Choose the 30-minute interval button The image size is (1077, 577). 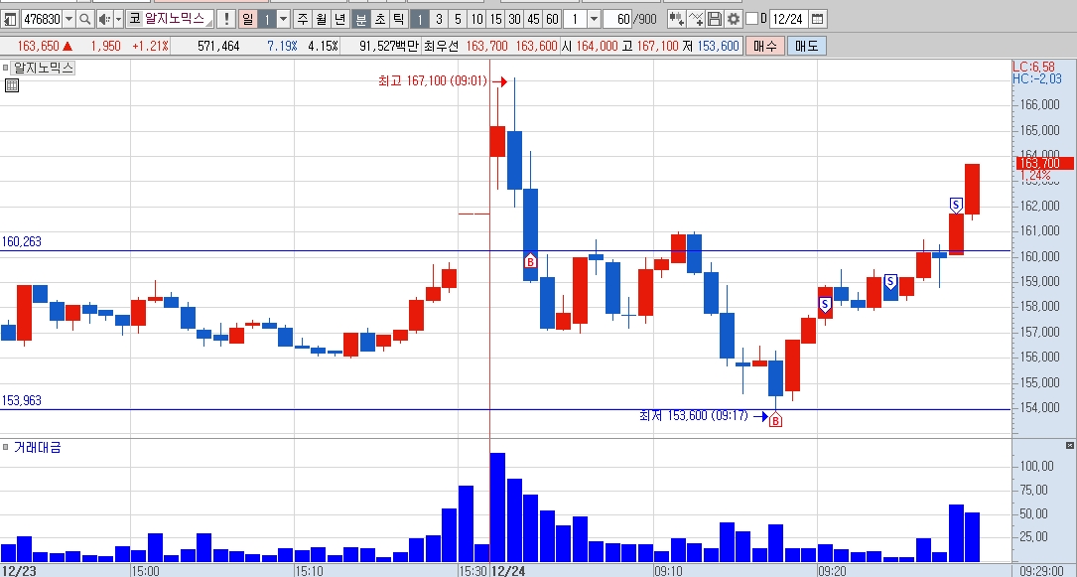514,19
